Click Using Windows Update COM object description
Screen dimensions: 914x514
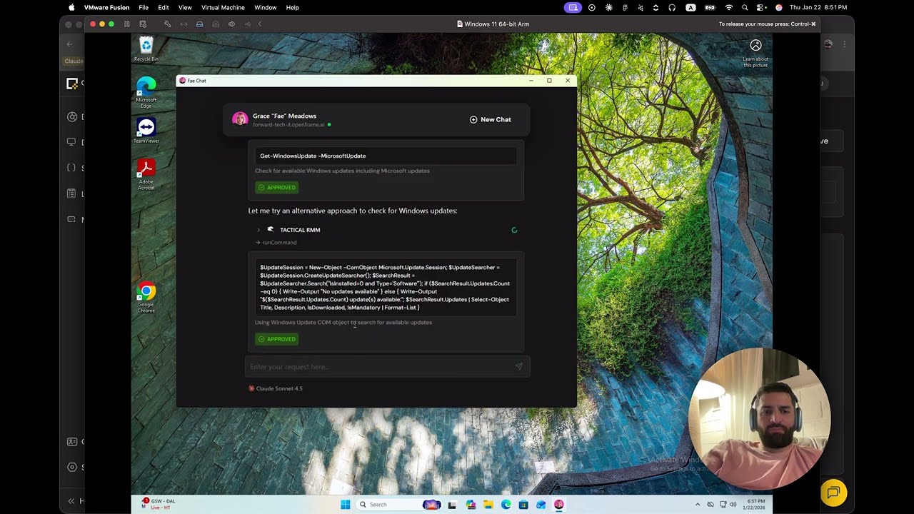pos(343,323)
